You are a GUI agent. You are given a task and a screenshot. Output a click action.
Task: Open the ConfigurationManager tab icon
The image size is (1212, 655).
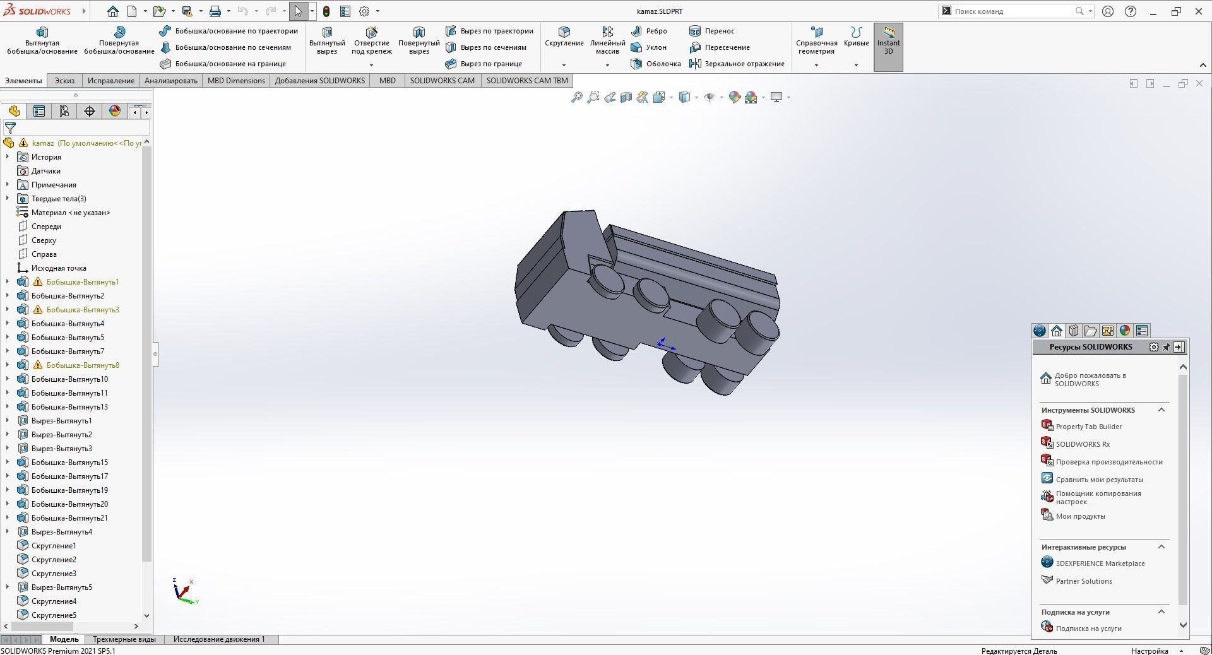64,112
